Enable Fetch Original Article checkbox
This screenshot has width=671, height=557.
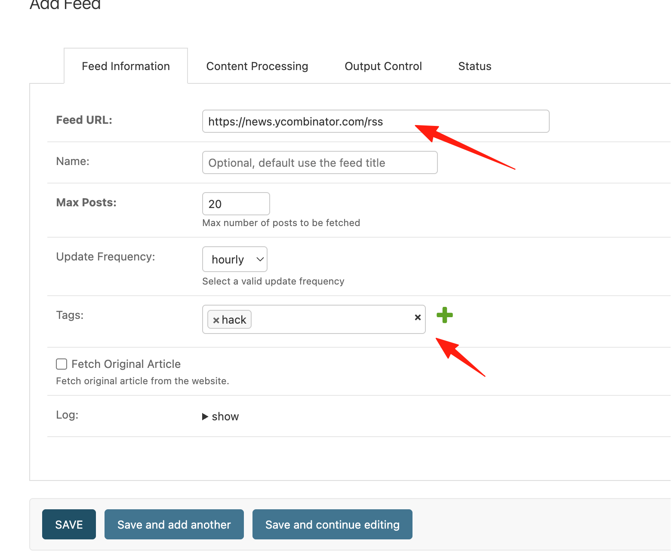(x=62, y=364)
